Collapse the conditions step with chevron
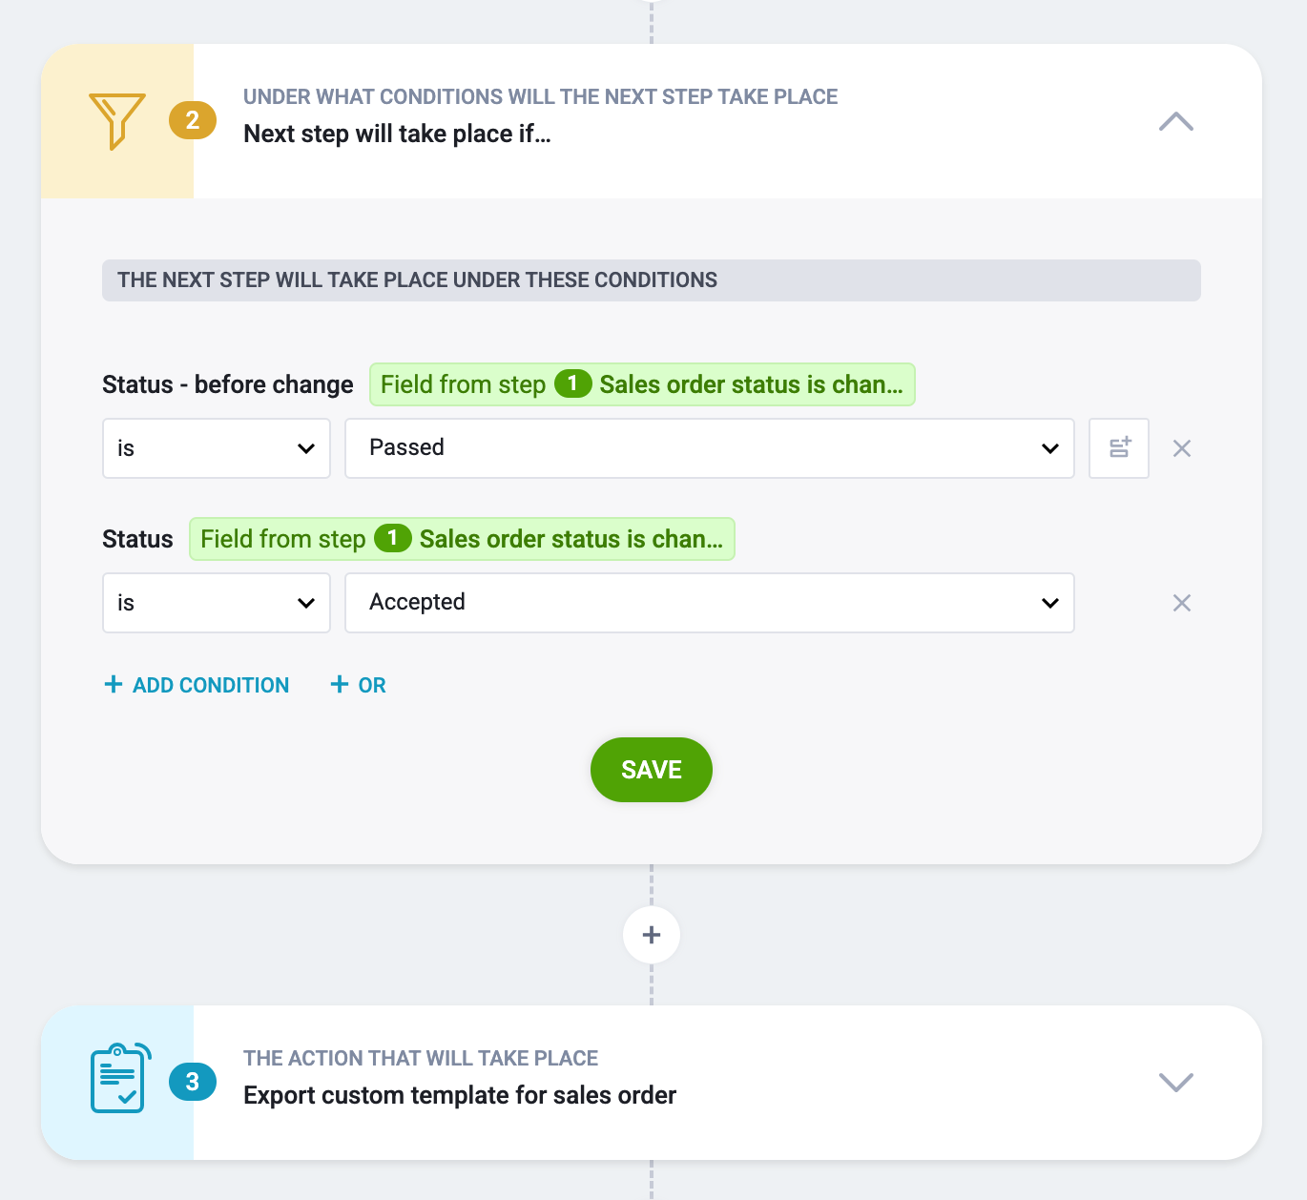The width and height of the screenshot is (1307, 1200). (1176, 121)
